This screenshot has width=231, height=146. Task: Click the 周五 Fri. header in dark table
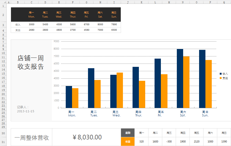pyautogui.click(x=86, y=15)
